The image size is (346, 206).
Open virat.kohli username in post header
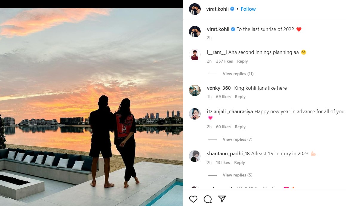pos(217,9)
